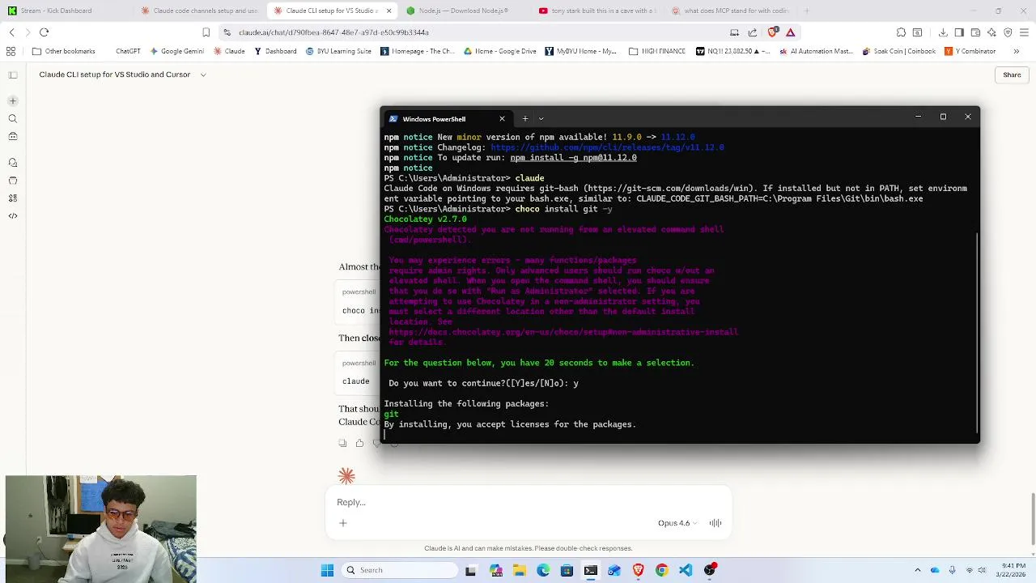1036x583 pixels.
Task: Open the Artifacts icon in Claude sidebar
Action: [x=13, y=198]
